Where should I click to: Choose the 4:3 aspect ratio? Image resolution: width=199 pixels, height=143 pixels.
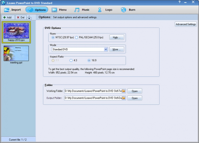71,61
